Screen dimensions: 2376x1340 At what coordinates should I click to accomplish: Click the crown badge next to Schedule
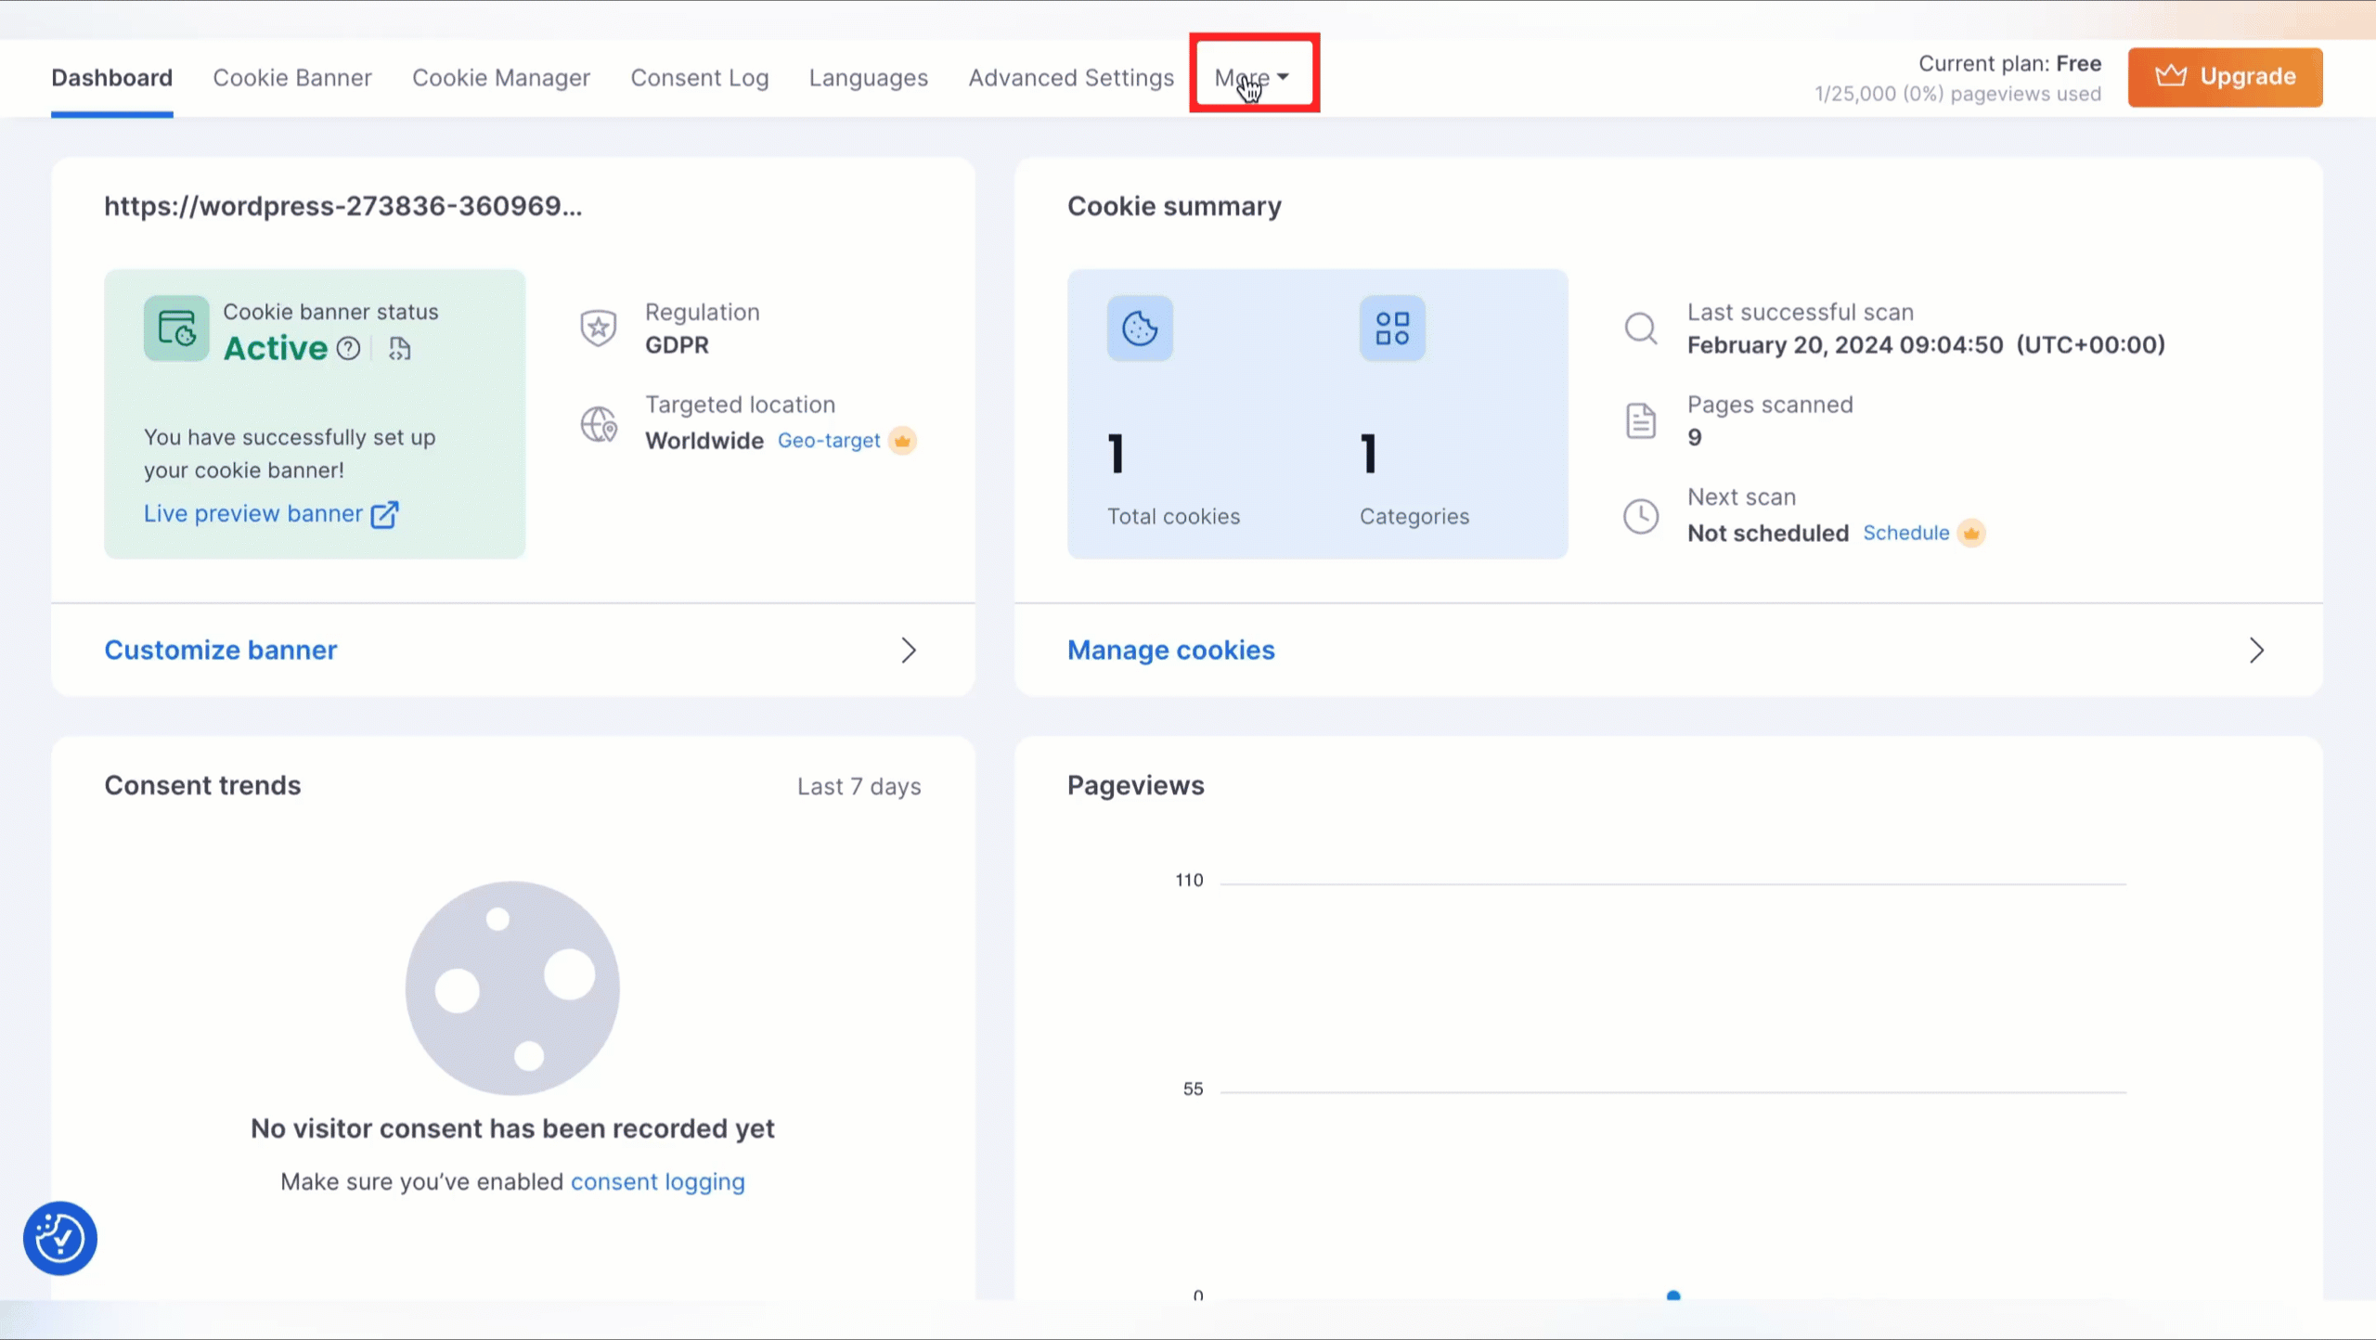[1972, 533]
